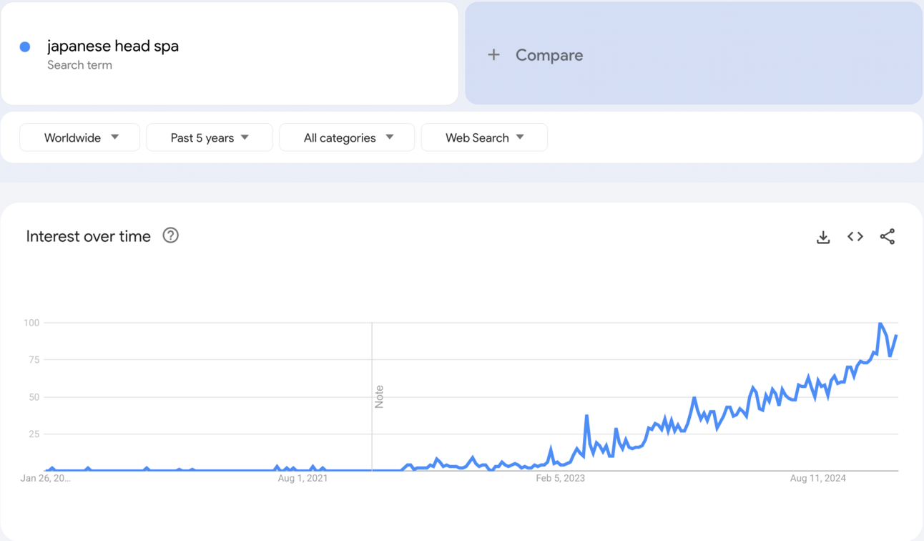Open the embed code icon

click(855, 236)
